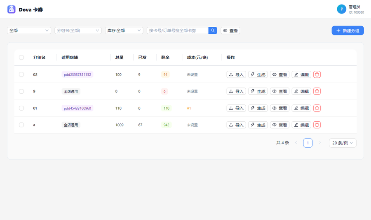Click the ID: 100030 label
The image size is (371, 220).
[x=356, y=12]
